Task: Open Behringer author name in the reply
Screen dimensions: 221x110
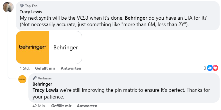Action: coord(42,84)
